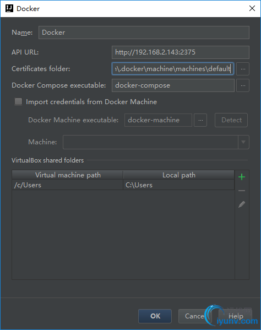Focus the Name input field

pos(144,33)
